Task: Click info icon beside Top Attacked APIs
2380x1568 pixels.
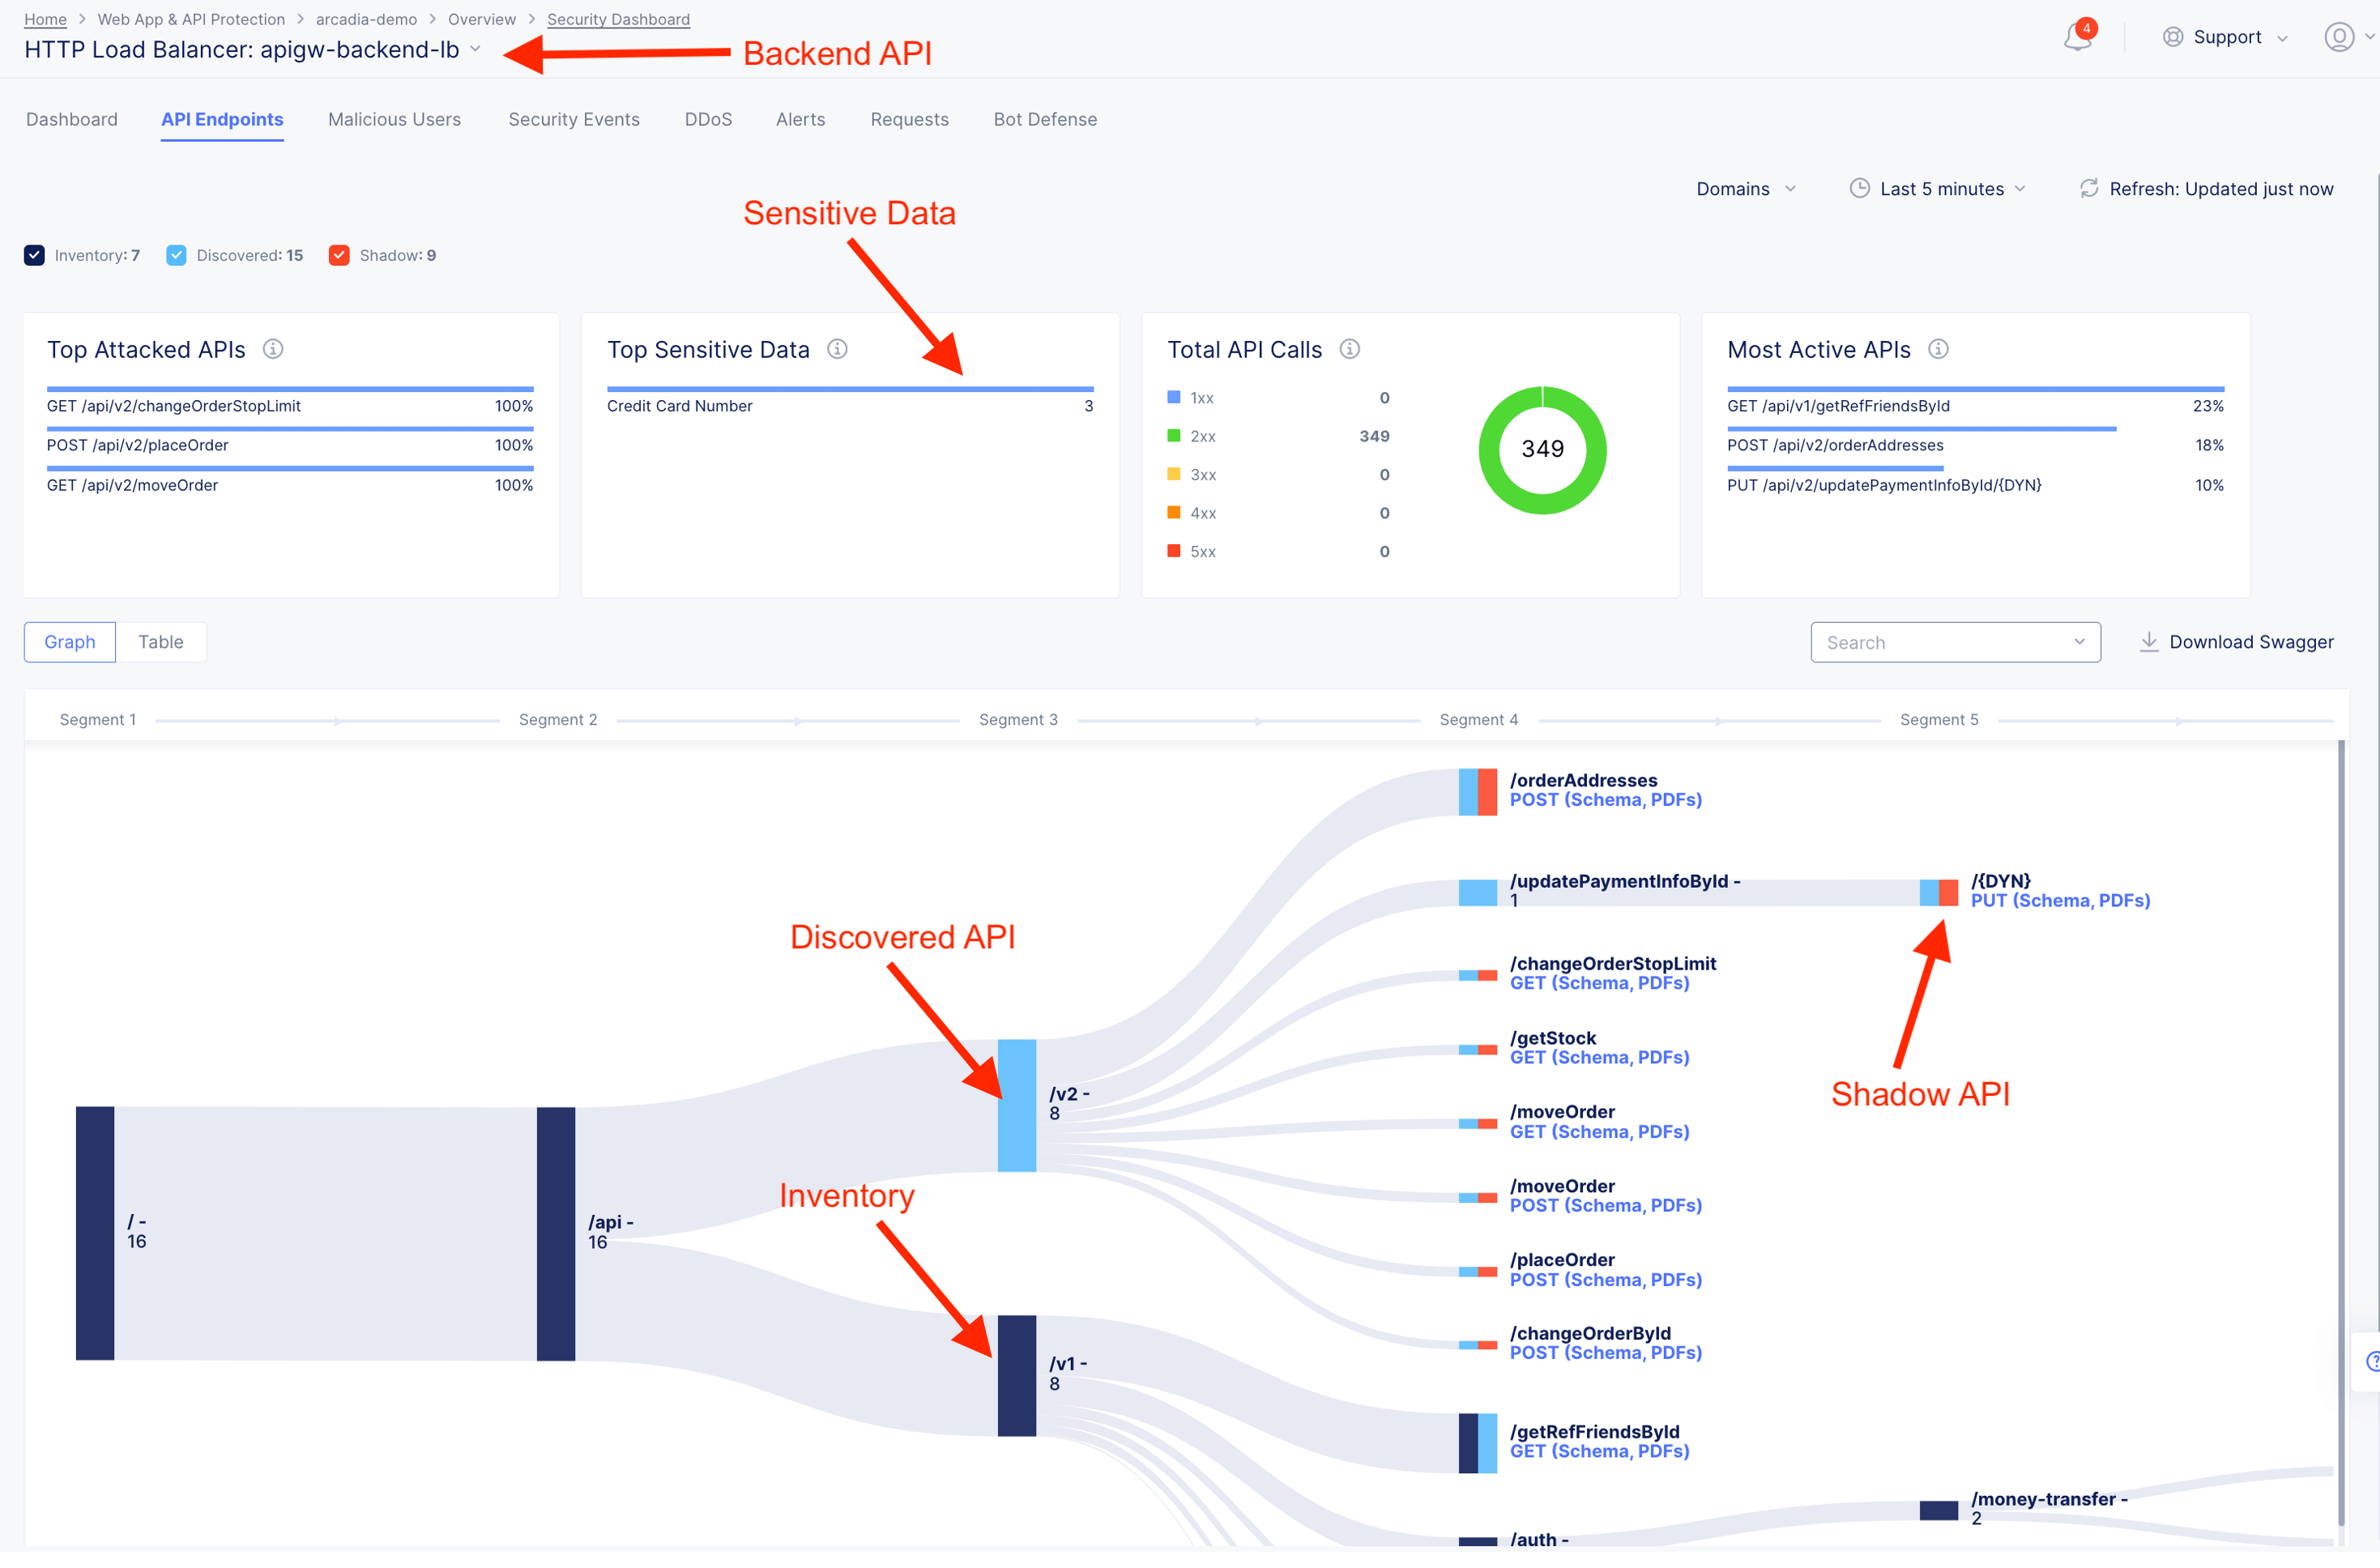Action: [x=273, y=349]
